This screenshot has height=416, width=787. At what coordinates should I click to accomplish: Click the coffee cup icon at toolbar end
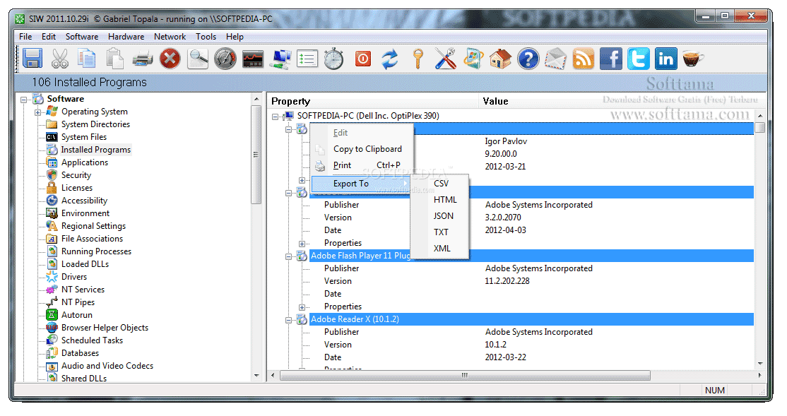pyautogui.click(x=693, y=59)
